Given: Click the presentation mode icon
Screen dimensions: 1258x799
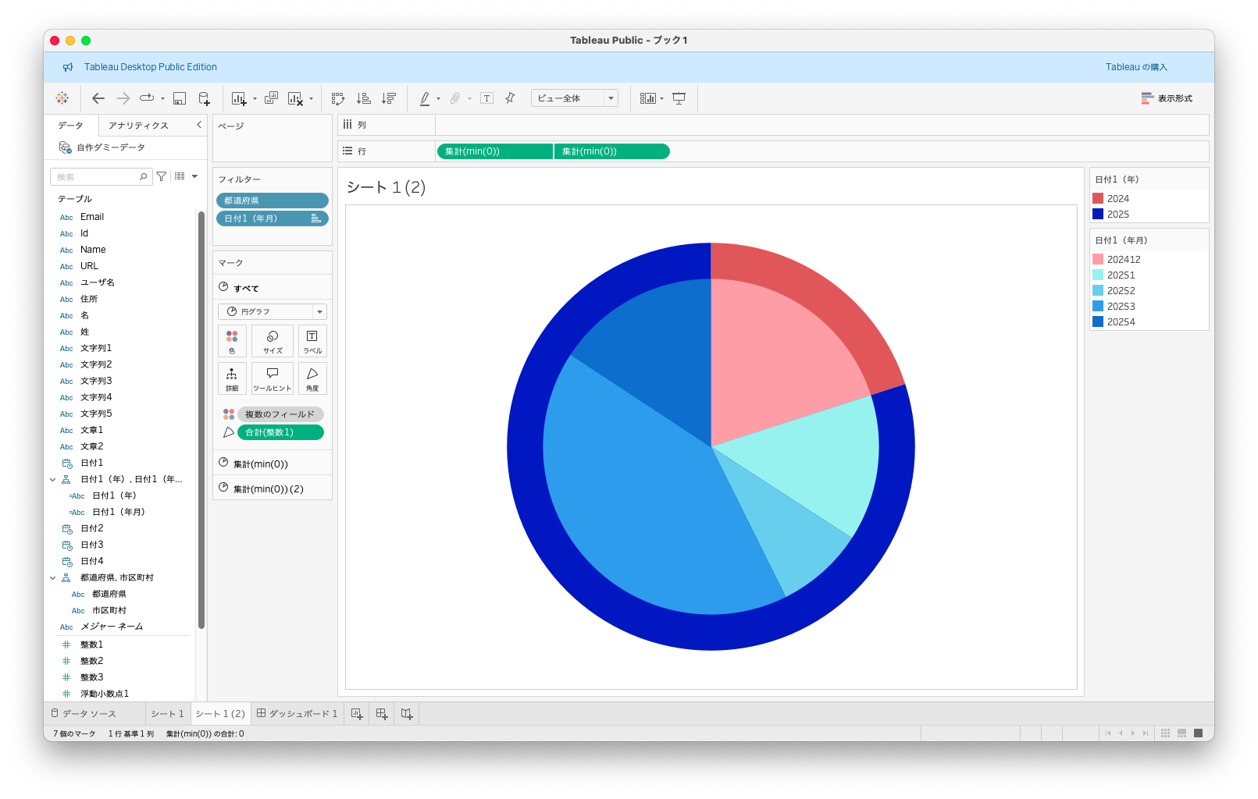Looking at the screenshot, I should point(679,98).
